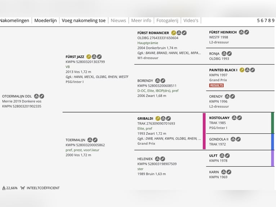Open pedigree tree icon for Otoermalijn DDL
The width and height of the screenshot is (276, 207).
36,96
